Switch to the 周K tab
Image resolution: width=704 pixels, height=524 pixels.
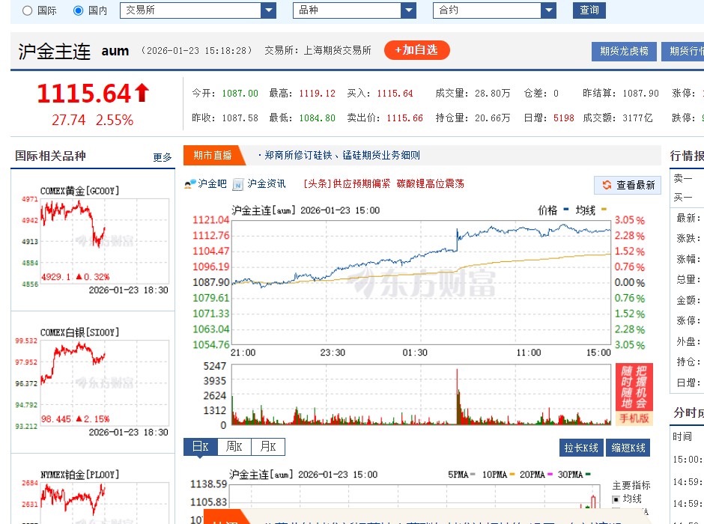click(233, 446)
